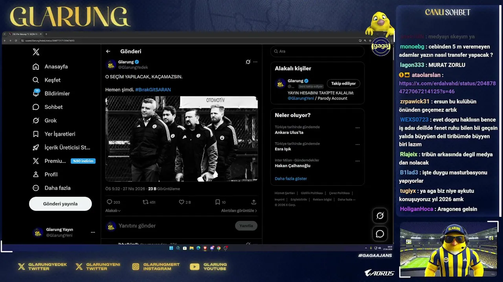This screenshot has width=503, height=282.
Task: Click the #BırakGitSARAN hashtag
Action: (153, 90)
